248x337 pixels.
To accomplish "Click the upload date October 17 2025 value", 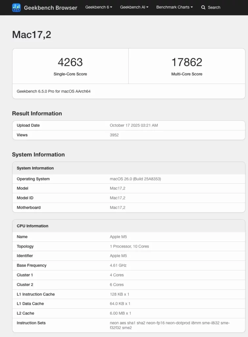I will pyautogui.click(x=134, y=125).
